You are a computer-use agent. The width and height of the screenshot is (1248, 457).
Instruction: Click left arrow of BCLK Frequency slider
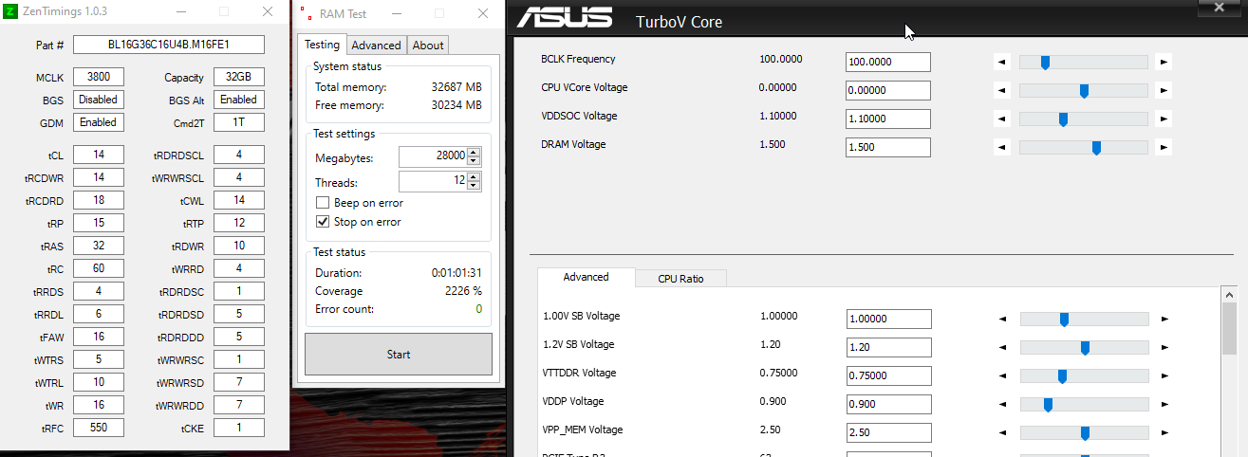pyautogui.click(x=1002, y=63)
